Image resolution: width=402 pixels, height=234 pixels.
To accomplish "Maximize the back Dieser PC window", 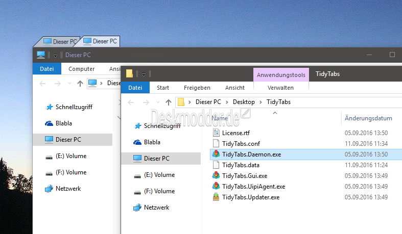I will [x=392, y=55].
